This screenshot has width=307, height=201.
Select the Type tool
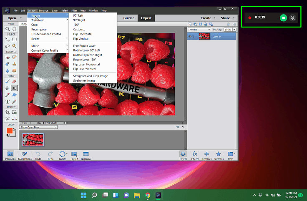pyautogui.click(x=8, y=102)
